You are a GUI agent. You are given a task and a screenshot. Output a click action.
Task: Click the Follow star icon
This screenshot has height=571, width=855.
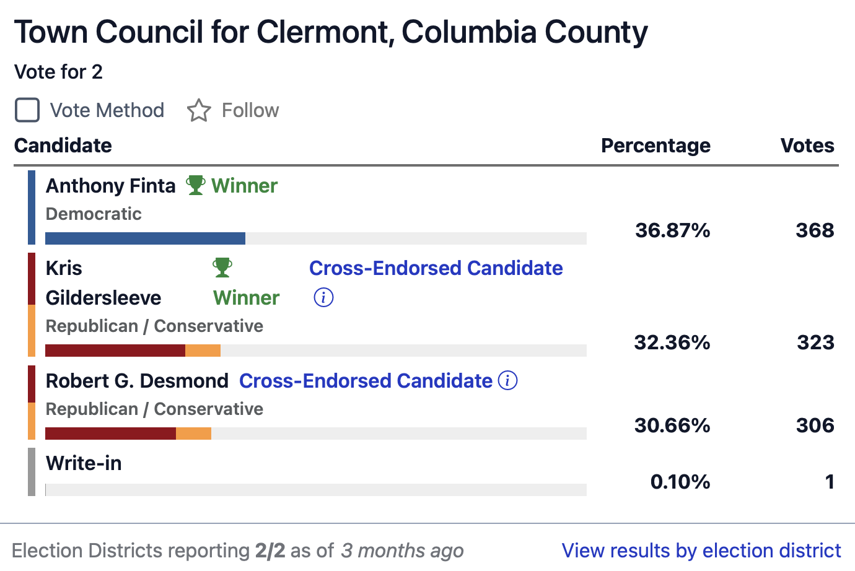click(199, 110)
